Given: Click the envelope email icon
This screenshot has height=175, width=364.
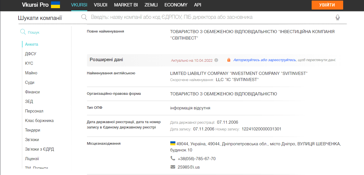Looking at the screenshot, I should click(x=173, y=167).
